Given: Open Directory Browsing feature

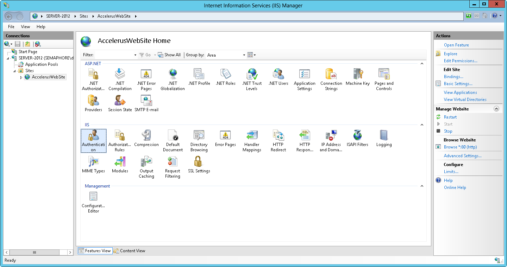Looking at the screenshot, I should coord(199,141).
